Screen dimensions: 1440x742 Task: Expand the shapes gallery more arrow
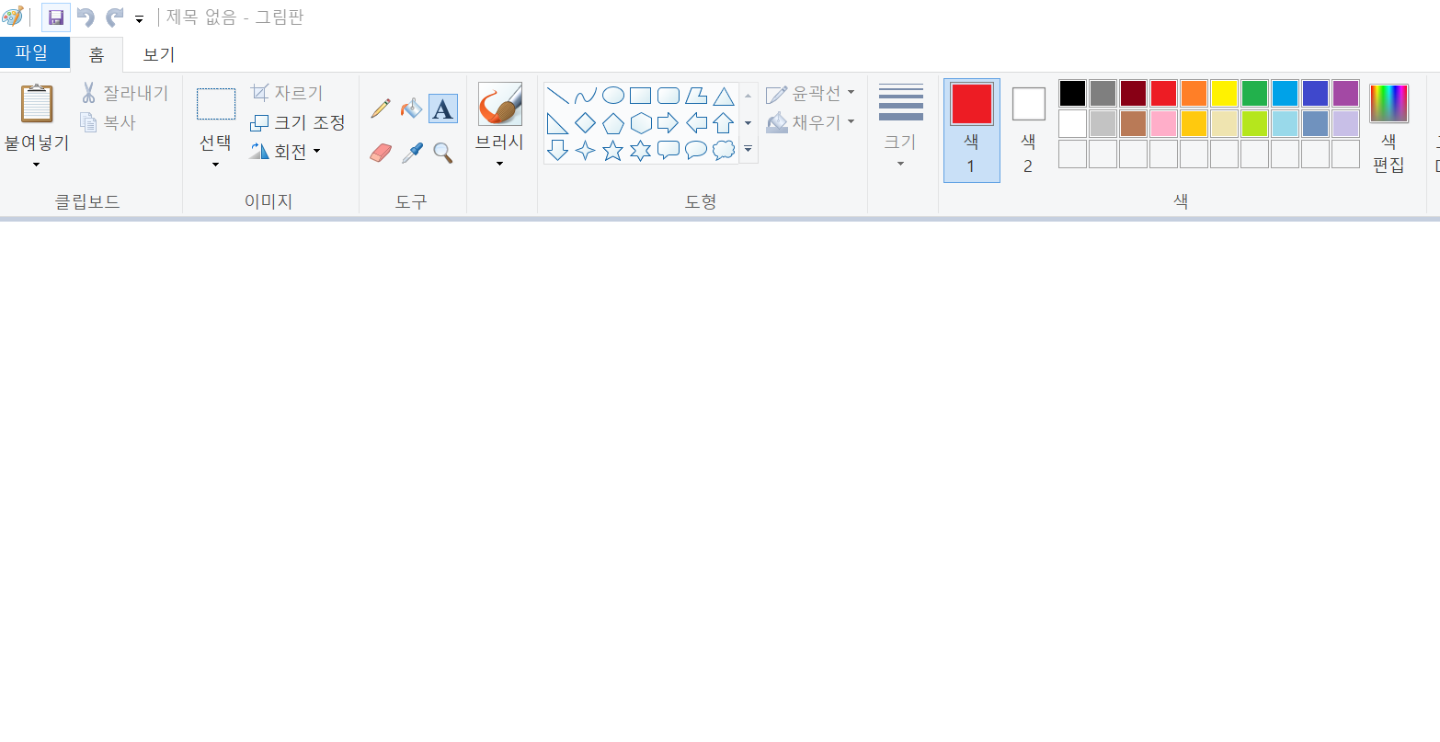[748, 150]
